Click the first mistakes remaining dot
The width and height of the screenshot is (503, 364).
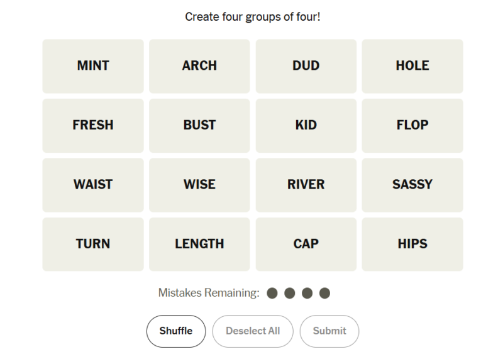click(x=272, y=293)
